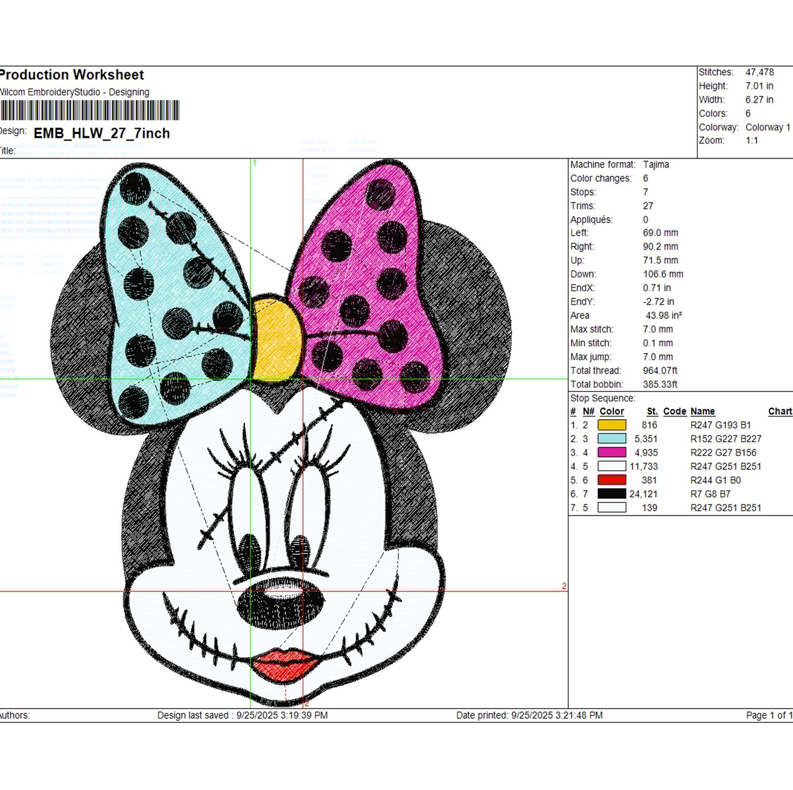Viewport: 793px width, 790px height.
Task: Select the thread name 'R244 G1 B0'
Action: (715, 480)
